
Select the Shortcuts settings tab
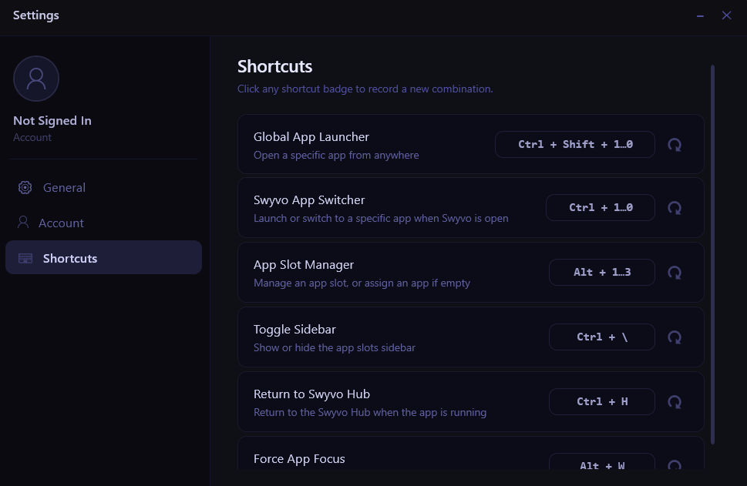pos(103,257)
